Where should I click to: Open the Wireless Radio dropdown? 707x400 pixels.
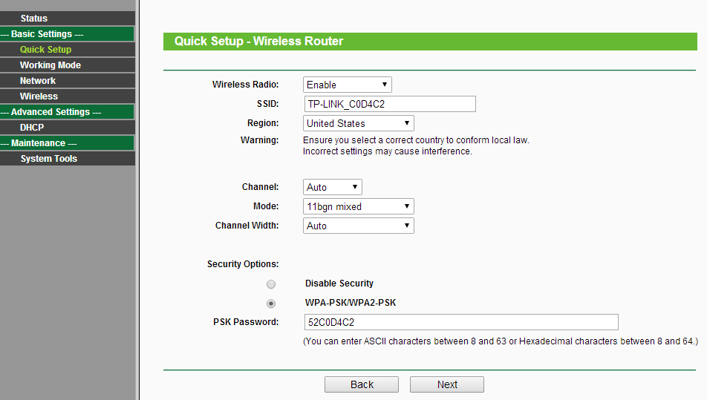[348, 85]
